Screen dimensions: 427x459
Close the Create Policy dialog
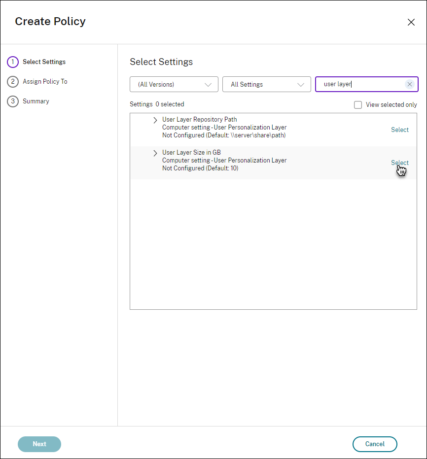pyautogui.click(x=411, y=22)
